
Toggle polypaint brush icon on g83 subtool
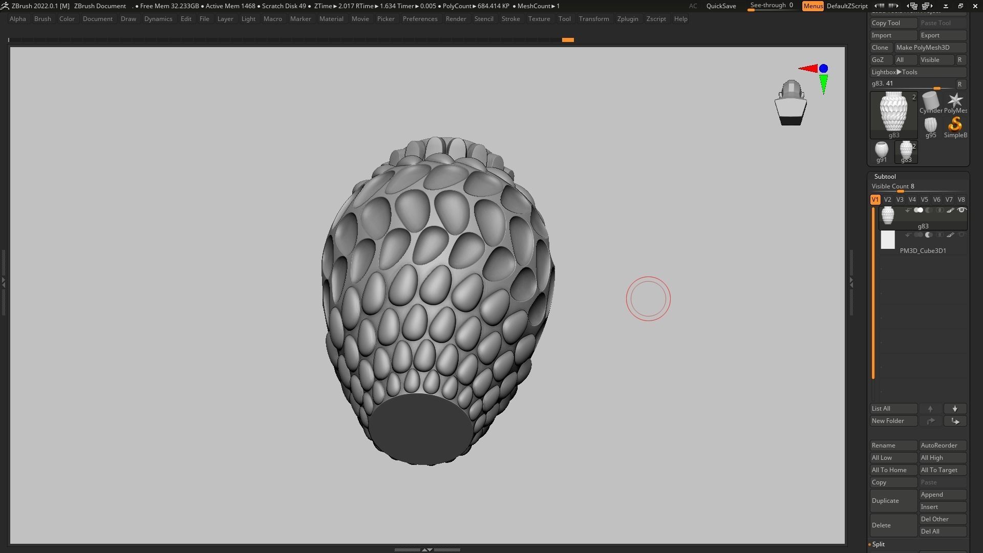point(950,210)
